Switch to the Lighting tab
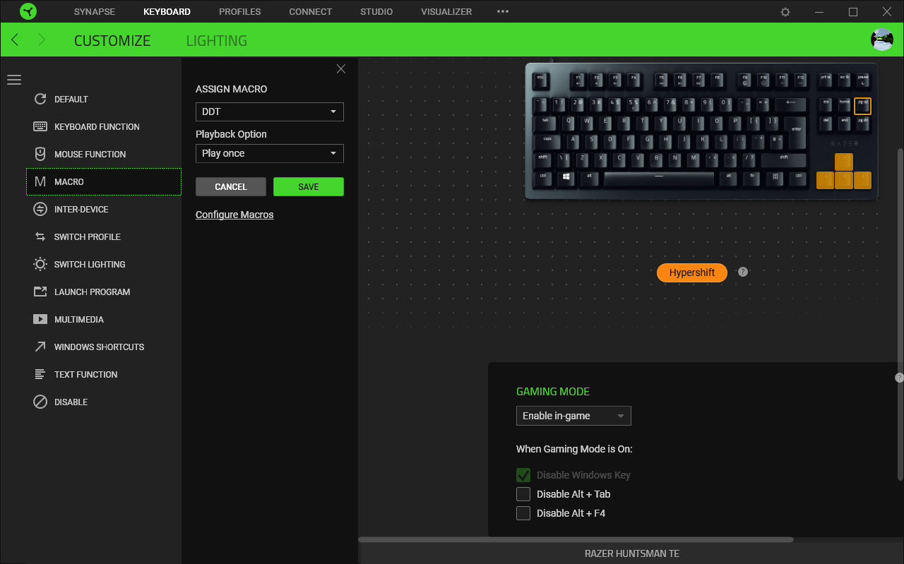This screenshot has height=564, width=904. [x=217, y=40]
